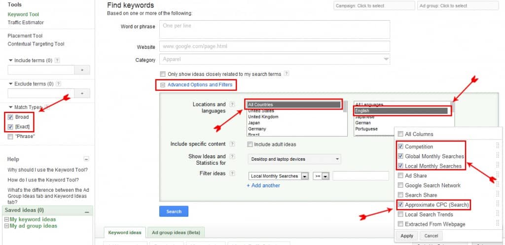This screenshot has width=505, height=245.
Task: Grab drag handle beside Competition column
Action: pyautogui.click(x=498, y=146)
